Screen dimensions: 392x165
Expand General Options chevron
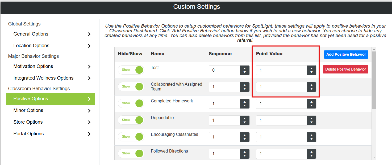[x=89, y=34]
